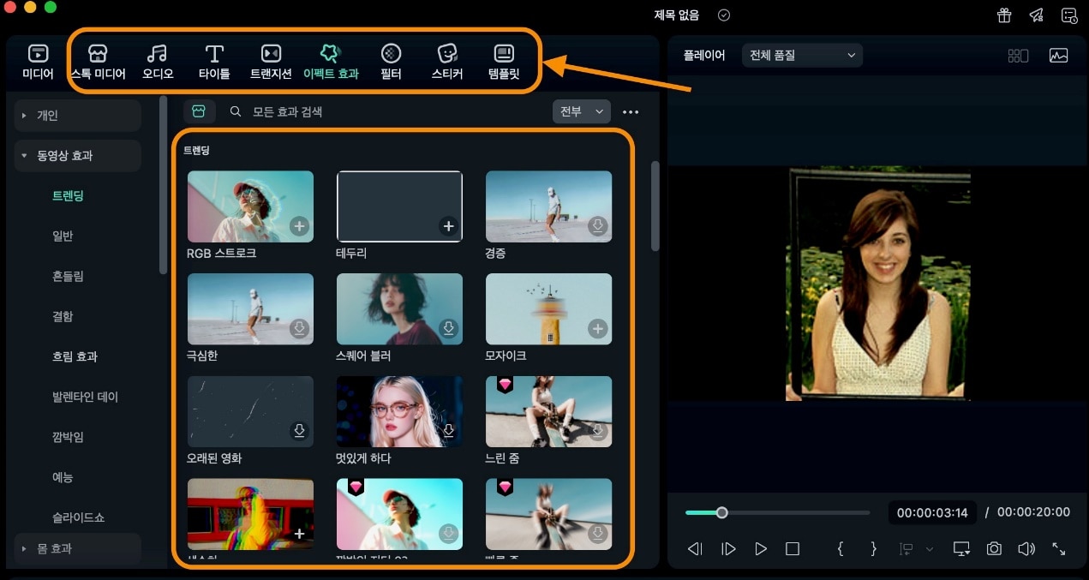Open the add-marker dropdown arrow in player controls
This screenshot has width=1089, height=580.
point(930,549)
